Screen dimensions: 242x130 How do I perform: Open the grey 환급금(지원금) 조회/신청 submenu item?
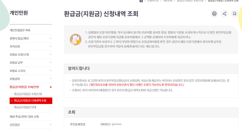pyautogui.click(x=28, y=94)
